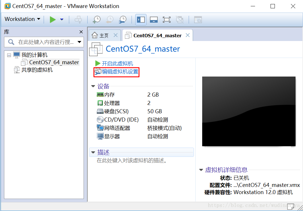The width and height of the screenshot is (303, 211).
Task: Click the thumbnail bar view icon
Action: tap(154, 19)
